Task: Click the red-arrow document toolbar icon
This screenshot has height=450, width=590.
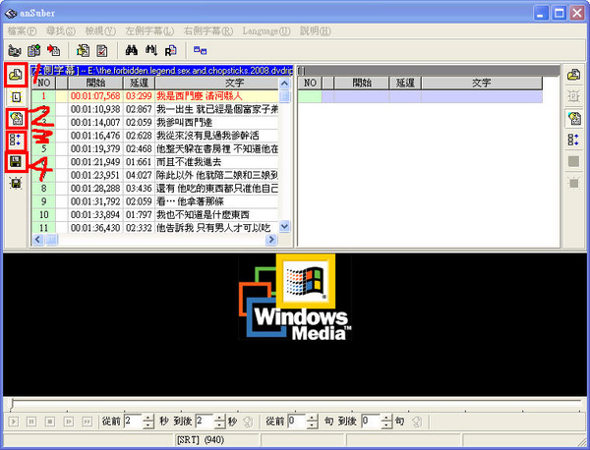Action: pyautogui.click(x=54, y=50)
